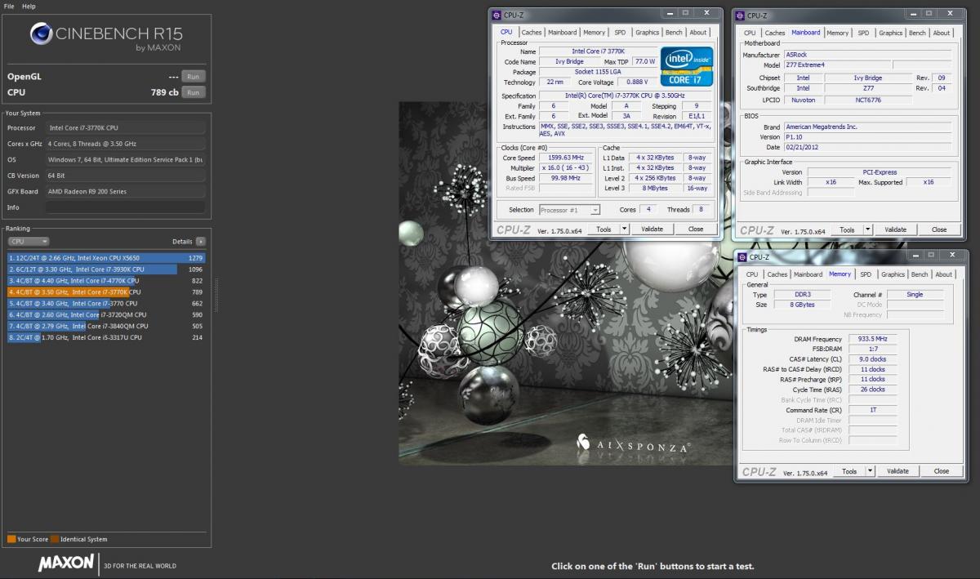Expand the Tools arrow in the Motherboard window
980x579 pixels.
click(867, 229)
